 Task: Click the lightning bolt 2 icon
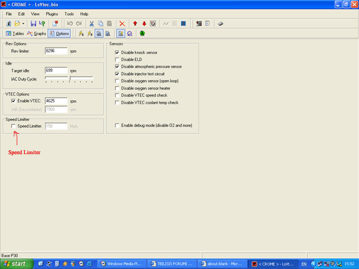tap(90, 34)
